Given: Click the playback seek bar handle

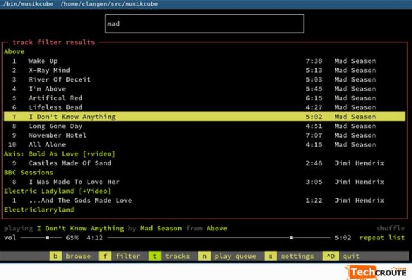Looking at the screenshot, I should (291, 238).
